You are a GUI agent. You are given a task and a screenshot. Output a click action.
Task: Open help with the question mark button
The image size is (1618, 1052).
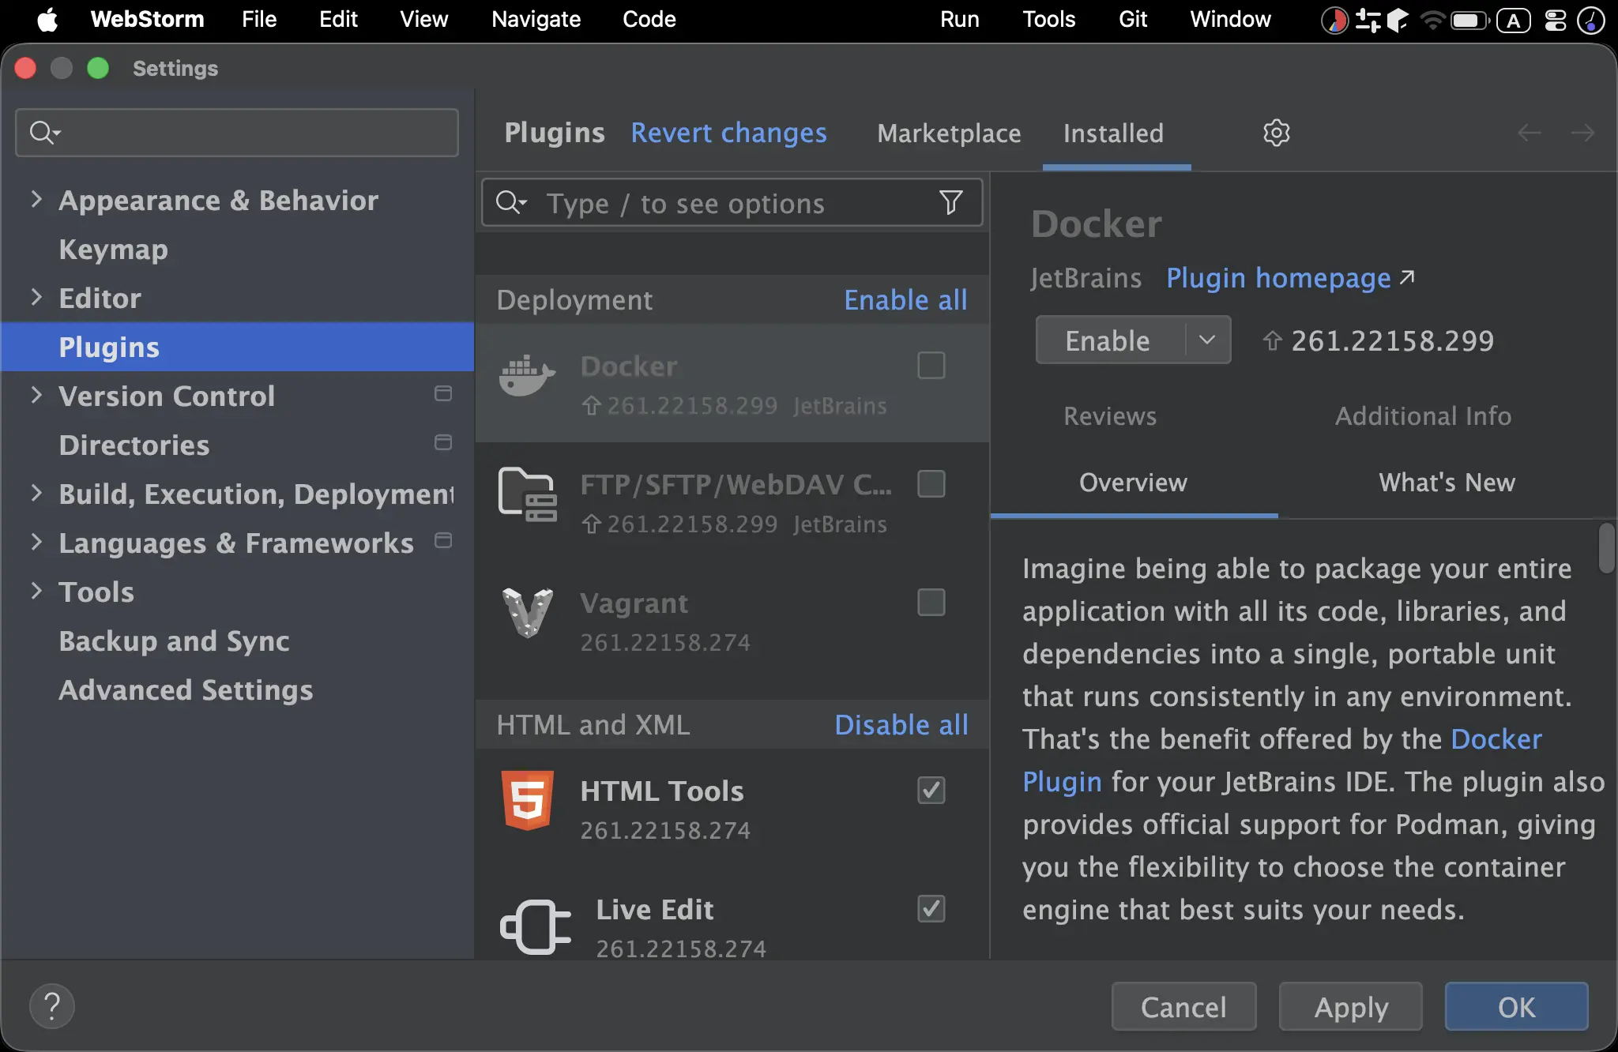pyautogui.click(x=52, y=1006)
